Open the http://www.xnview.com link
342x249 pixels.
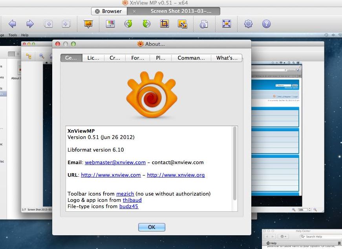tap(111, 175)
